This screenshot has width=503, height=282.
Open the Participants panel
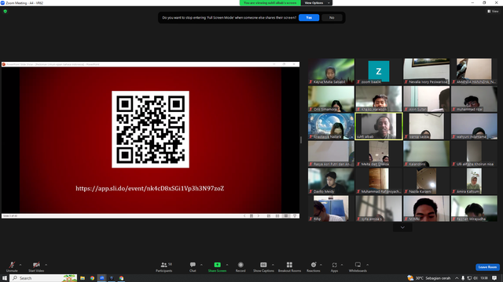[164, 267]
